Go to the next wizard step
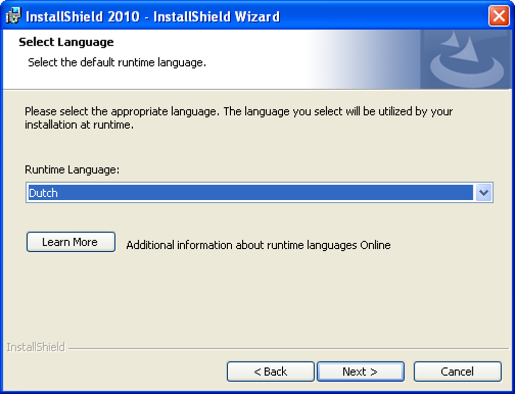Image resolution: width=515 pixels, height=394 pixels. coord(360,371)
